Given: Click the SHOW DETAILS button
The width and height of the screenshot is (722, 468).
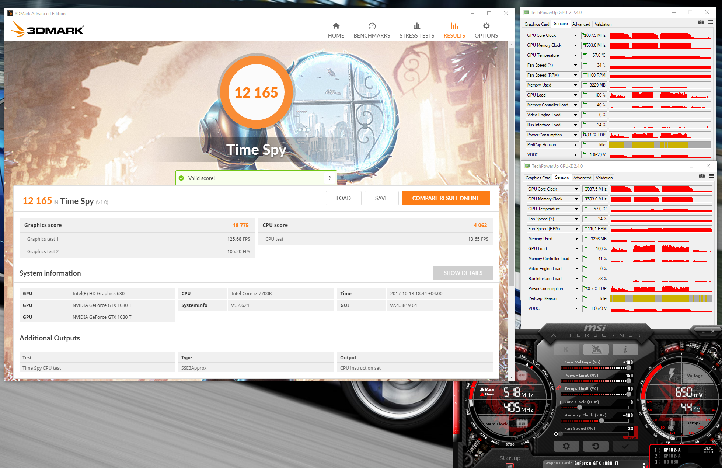Looking at the screenshot, I should [463, 273].
